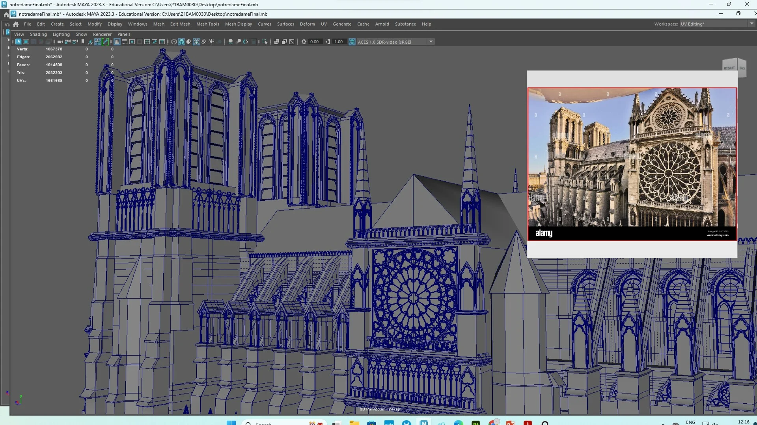
Task: Select the Cut/Sew UVs tool with green brackets
Action: 105,41
